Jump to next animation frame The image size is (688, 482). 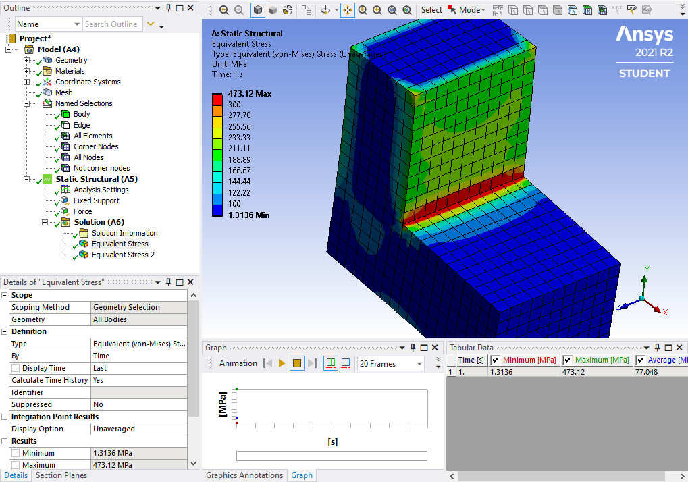click(312, 363)
